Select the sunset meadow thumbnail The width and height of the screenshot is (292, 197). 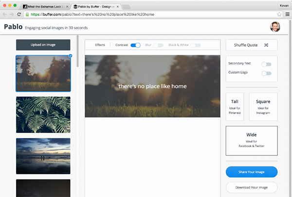click(x=43, y=74)
